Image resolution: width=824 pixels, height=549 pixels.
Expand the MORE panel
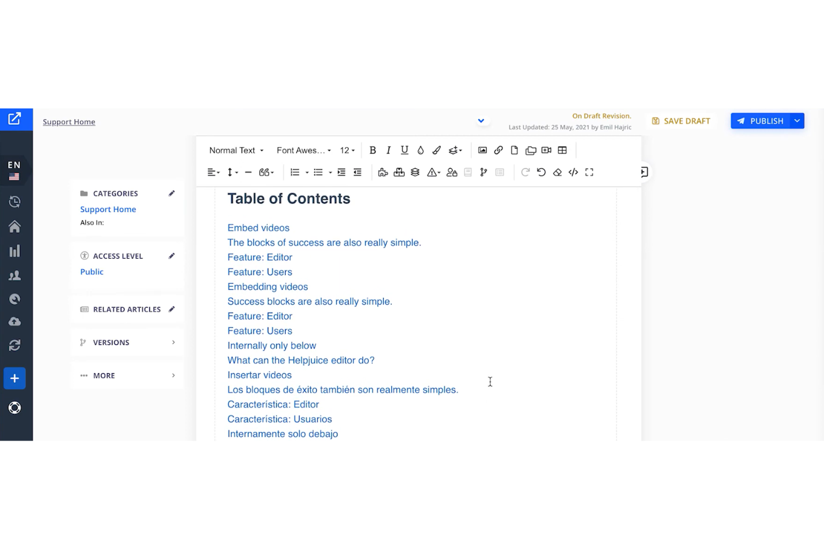127,375
